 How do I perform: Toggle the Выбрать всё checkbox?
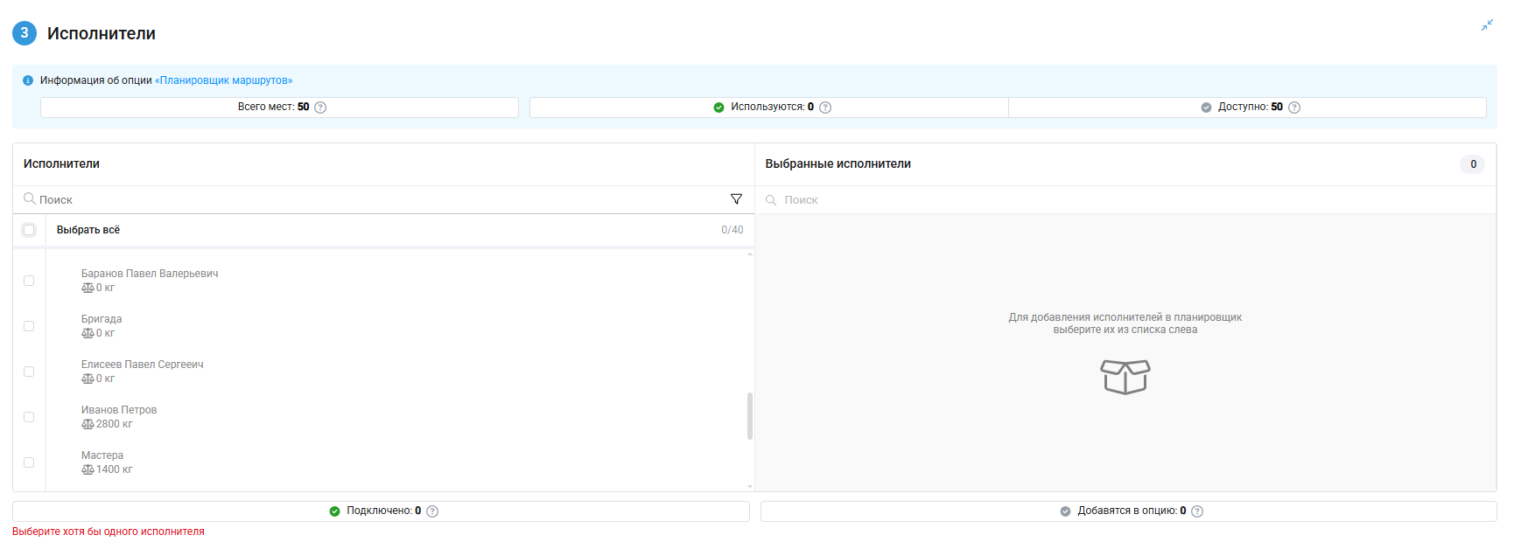[29, 230]
